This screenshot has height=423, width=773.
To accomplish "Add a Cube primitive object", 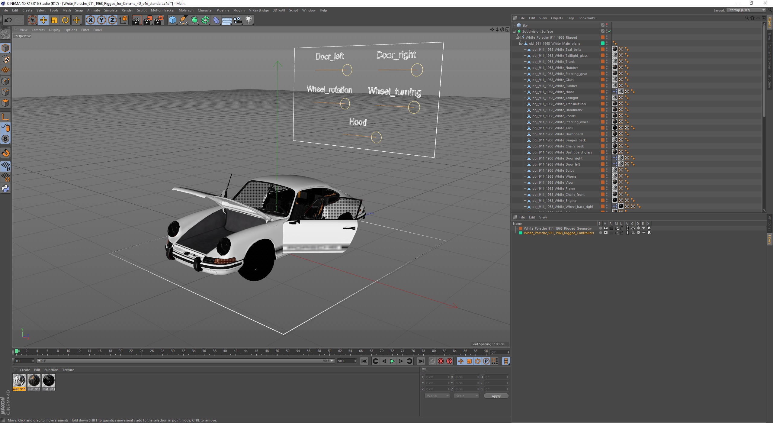I will coord(172,20).
